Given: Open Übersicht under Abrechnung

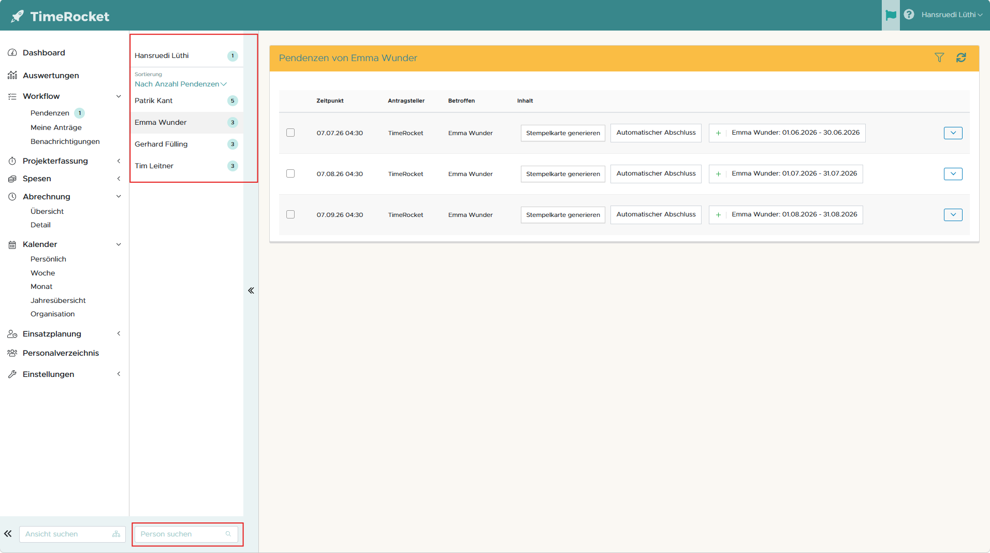Looking at the screenshot, I should click(47, 211).
